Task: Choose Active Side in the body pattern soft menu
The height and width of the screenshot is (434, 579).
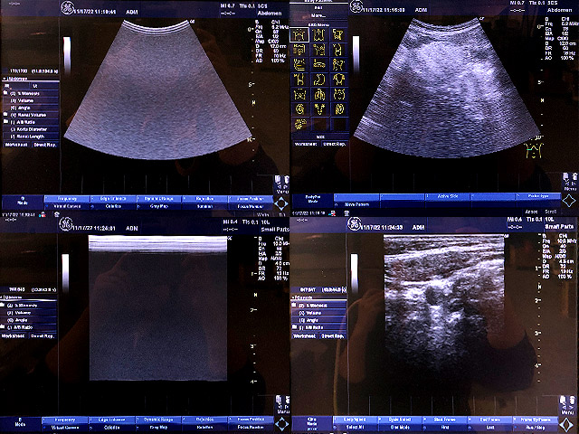Action: coord(448,196)
